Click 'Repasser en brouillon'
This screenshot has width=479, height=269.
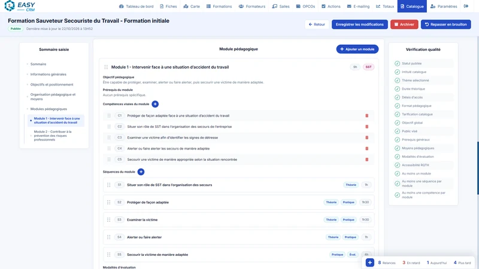pos(445,25)
